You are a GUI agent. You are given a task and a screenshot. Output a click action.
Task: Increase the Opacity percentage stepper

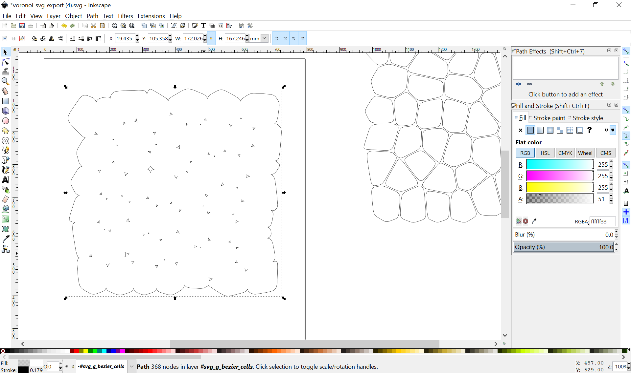(616, 245)
